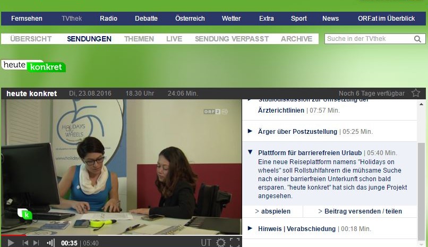
Task: Open the Debatte section
Action: click(x=147, y=19)
